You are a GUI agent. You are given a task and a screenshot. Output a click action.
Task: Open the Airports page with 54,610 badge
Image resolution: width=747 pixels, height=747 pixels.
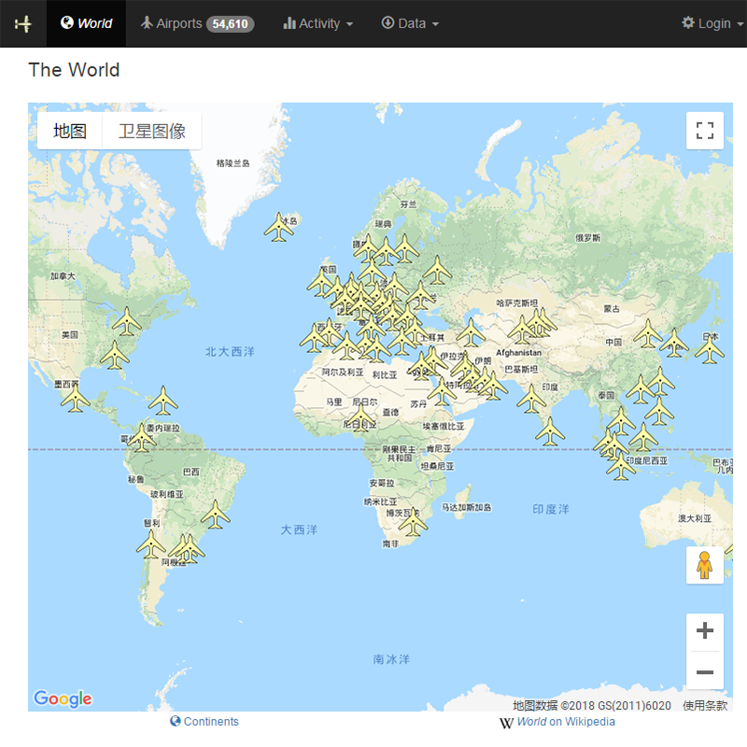(x=196, y=23)
